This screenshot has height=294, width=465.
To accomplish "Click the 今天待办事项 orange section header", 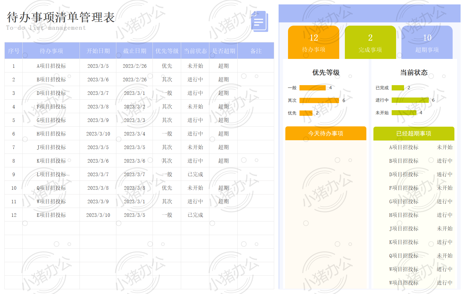I will tap(326, 133).
